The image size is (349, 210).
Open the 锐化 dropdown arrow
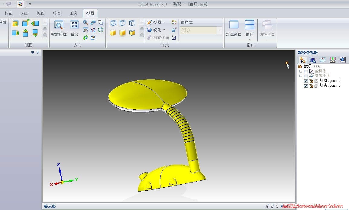(x=164, y=30)
